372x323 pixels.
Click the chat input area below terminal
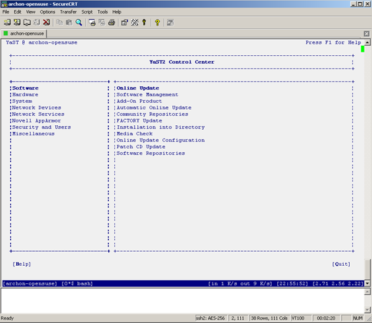click(183, 300)
